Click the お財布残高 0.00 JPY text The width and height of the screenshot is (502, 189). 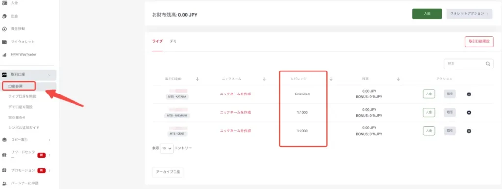[x=175, y=14]
